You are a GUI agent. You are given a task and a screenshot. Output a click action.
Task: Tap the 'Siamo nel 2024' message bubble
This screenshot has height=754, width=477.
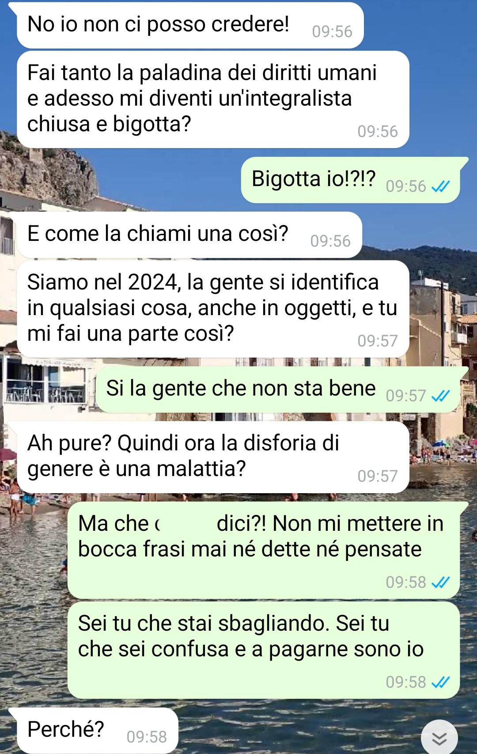(x=213, y=309)
